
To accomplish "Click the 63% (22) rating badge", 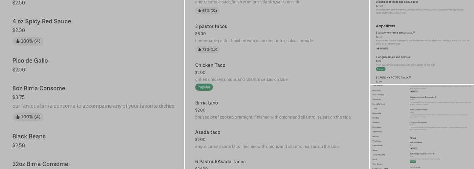I will 207,11.
